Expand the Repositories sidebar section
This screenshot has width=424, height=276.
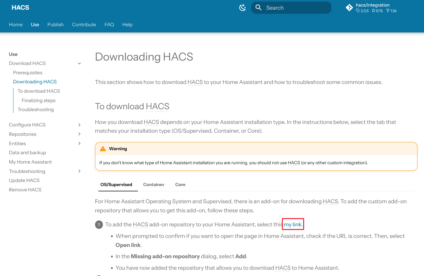coord(79,134)
